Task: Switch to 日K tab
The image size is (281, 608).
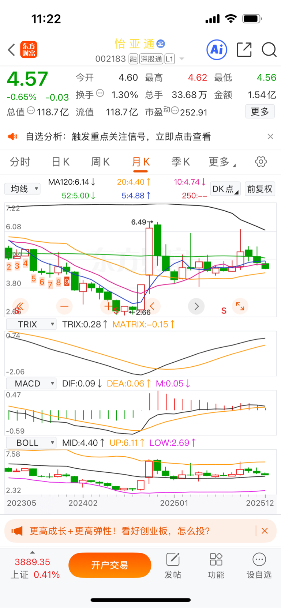Action: pyautogui.click(x=61, y=162)
